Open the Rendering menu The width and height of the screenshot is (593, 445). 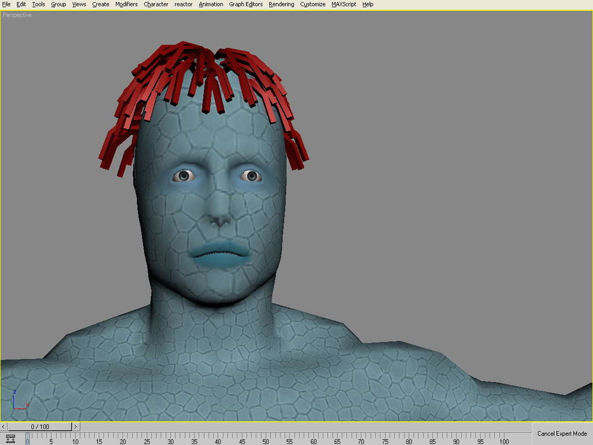(281, 4)
